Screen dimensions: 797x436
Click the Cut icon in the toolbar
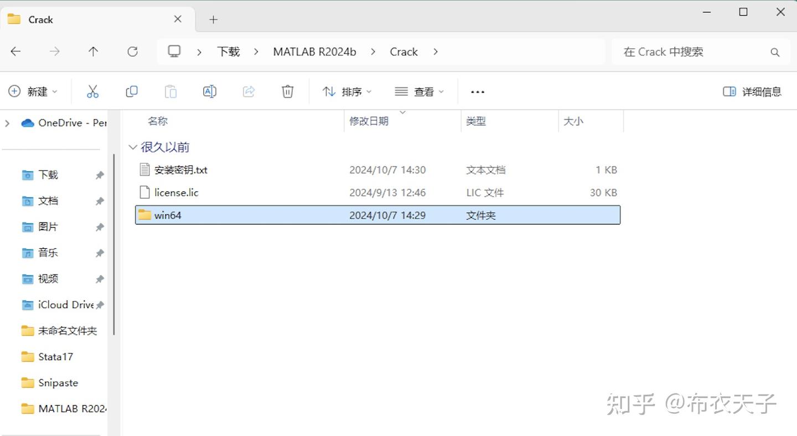click(92, 91)
